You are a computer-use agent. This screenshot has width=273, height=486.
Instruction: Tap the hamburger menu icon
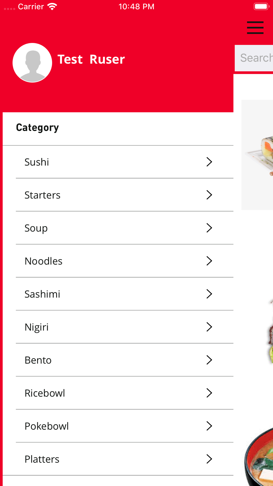(255, 28)
